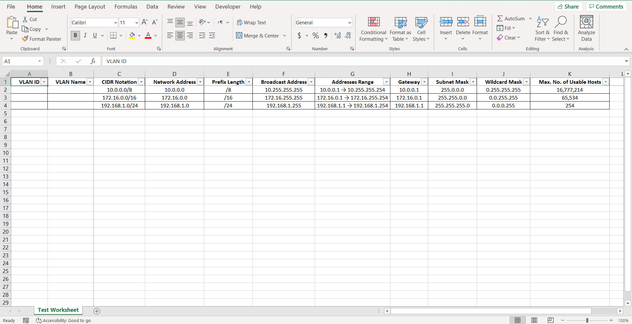Expand the Merge & Center options arrow
The image size is (632, 324).
pyautogui.click(x=285, y=35)
